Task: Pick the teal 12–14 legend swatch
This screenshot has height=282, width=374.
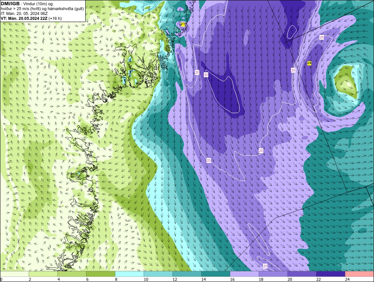Action: pos(187,274)
